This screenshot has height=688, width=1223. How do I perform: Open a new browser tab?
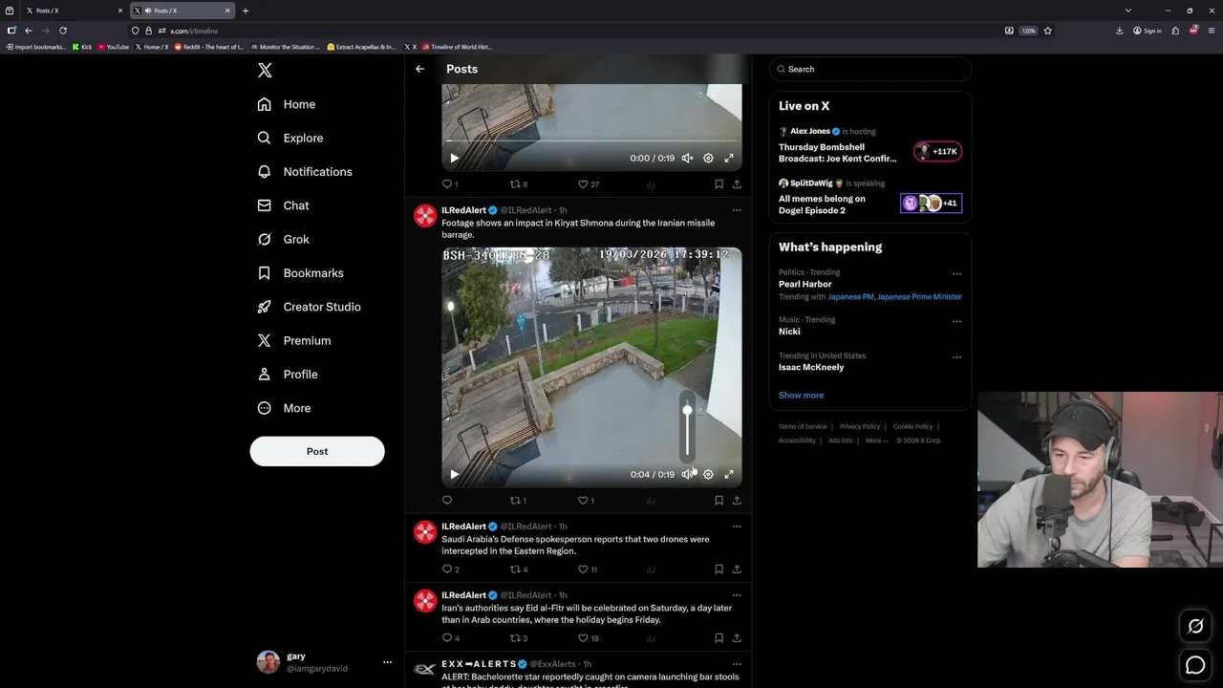(246, 11)
